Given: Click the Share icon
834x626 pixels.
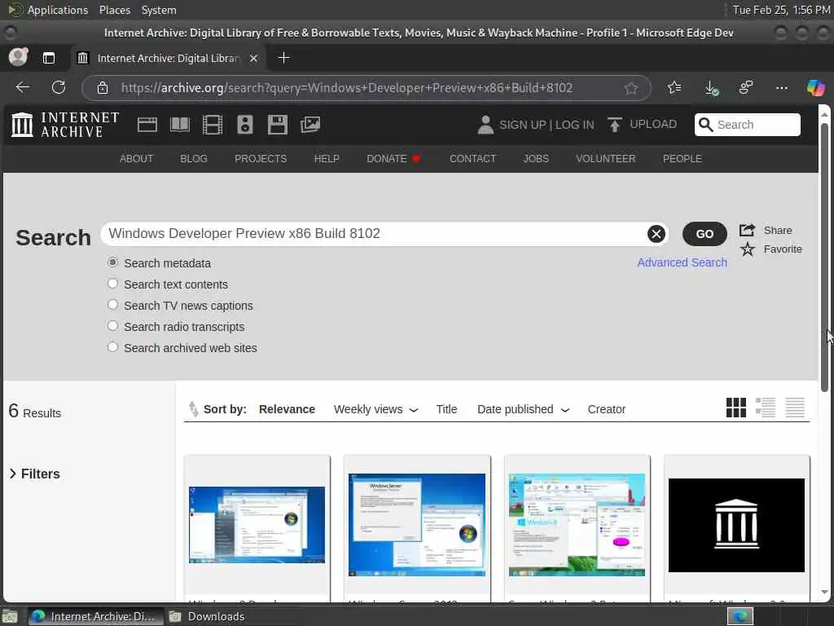Looking at the screenshot, I should pos(747,230).
